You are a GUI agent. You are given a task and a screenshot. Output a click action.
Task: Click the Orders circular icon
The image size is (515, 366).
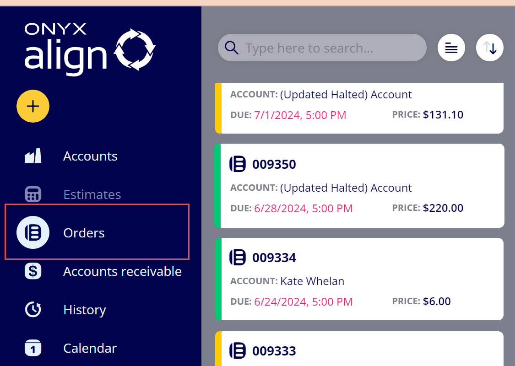coord(33,232)
